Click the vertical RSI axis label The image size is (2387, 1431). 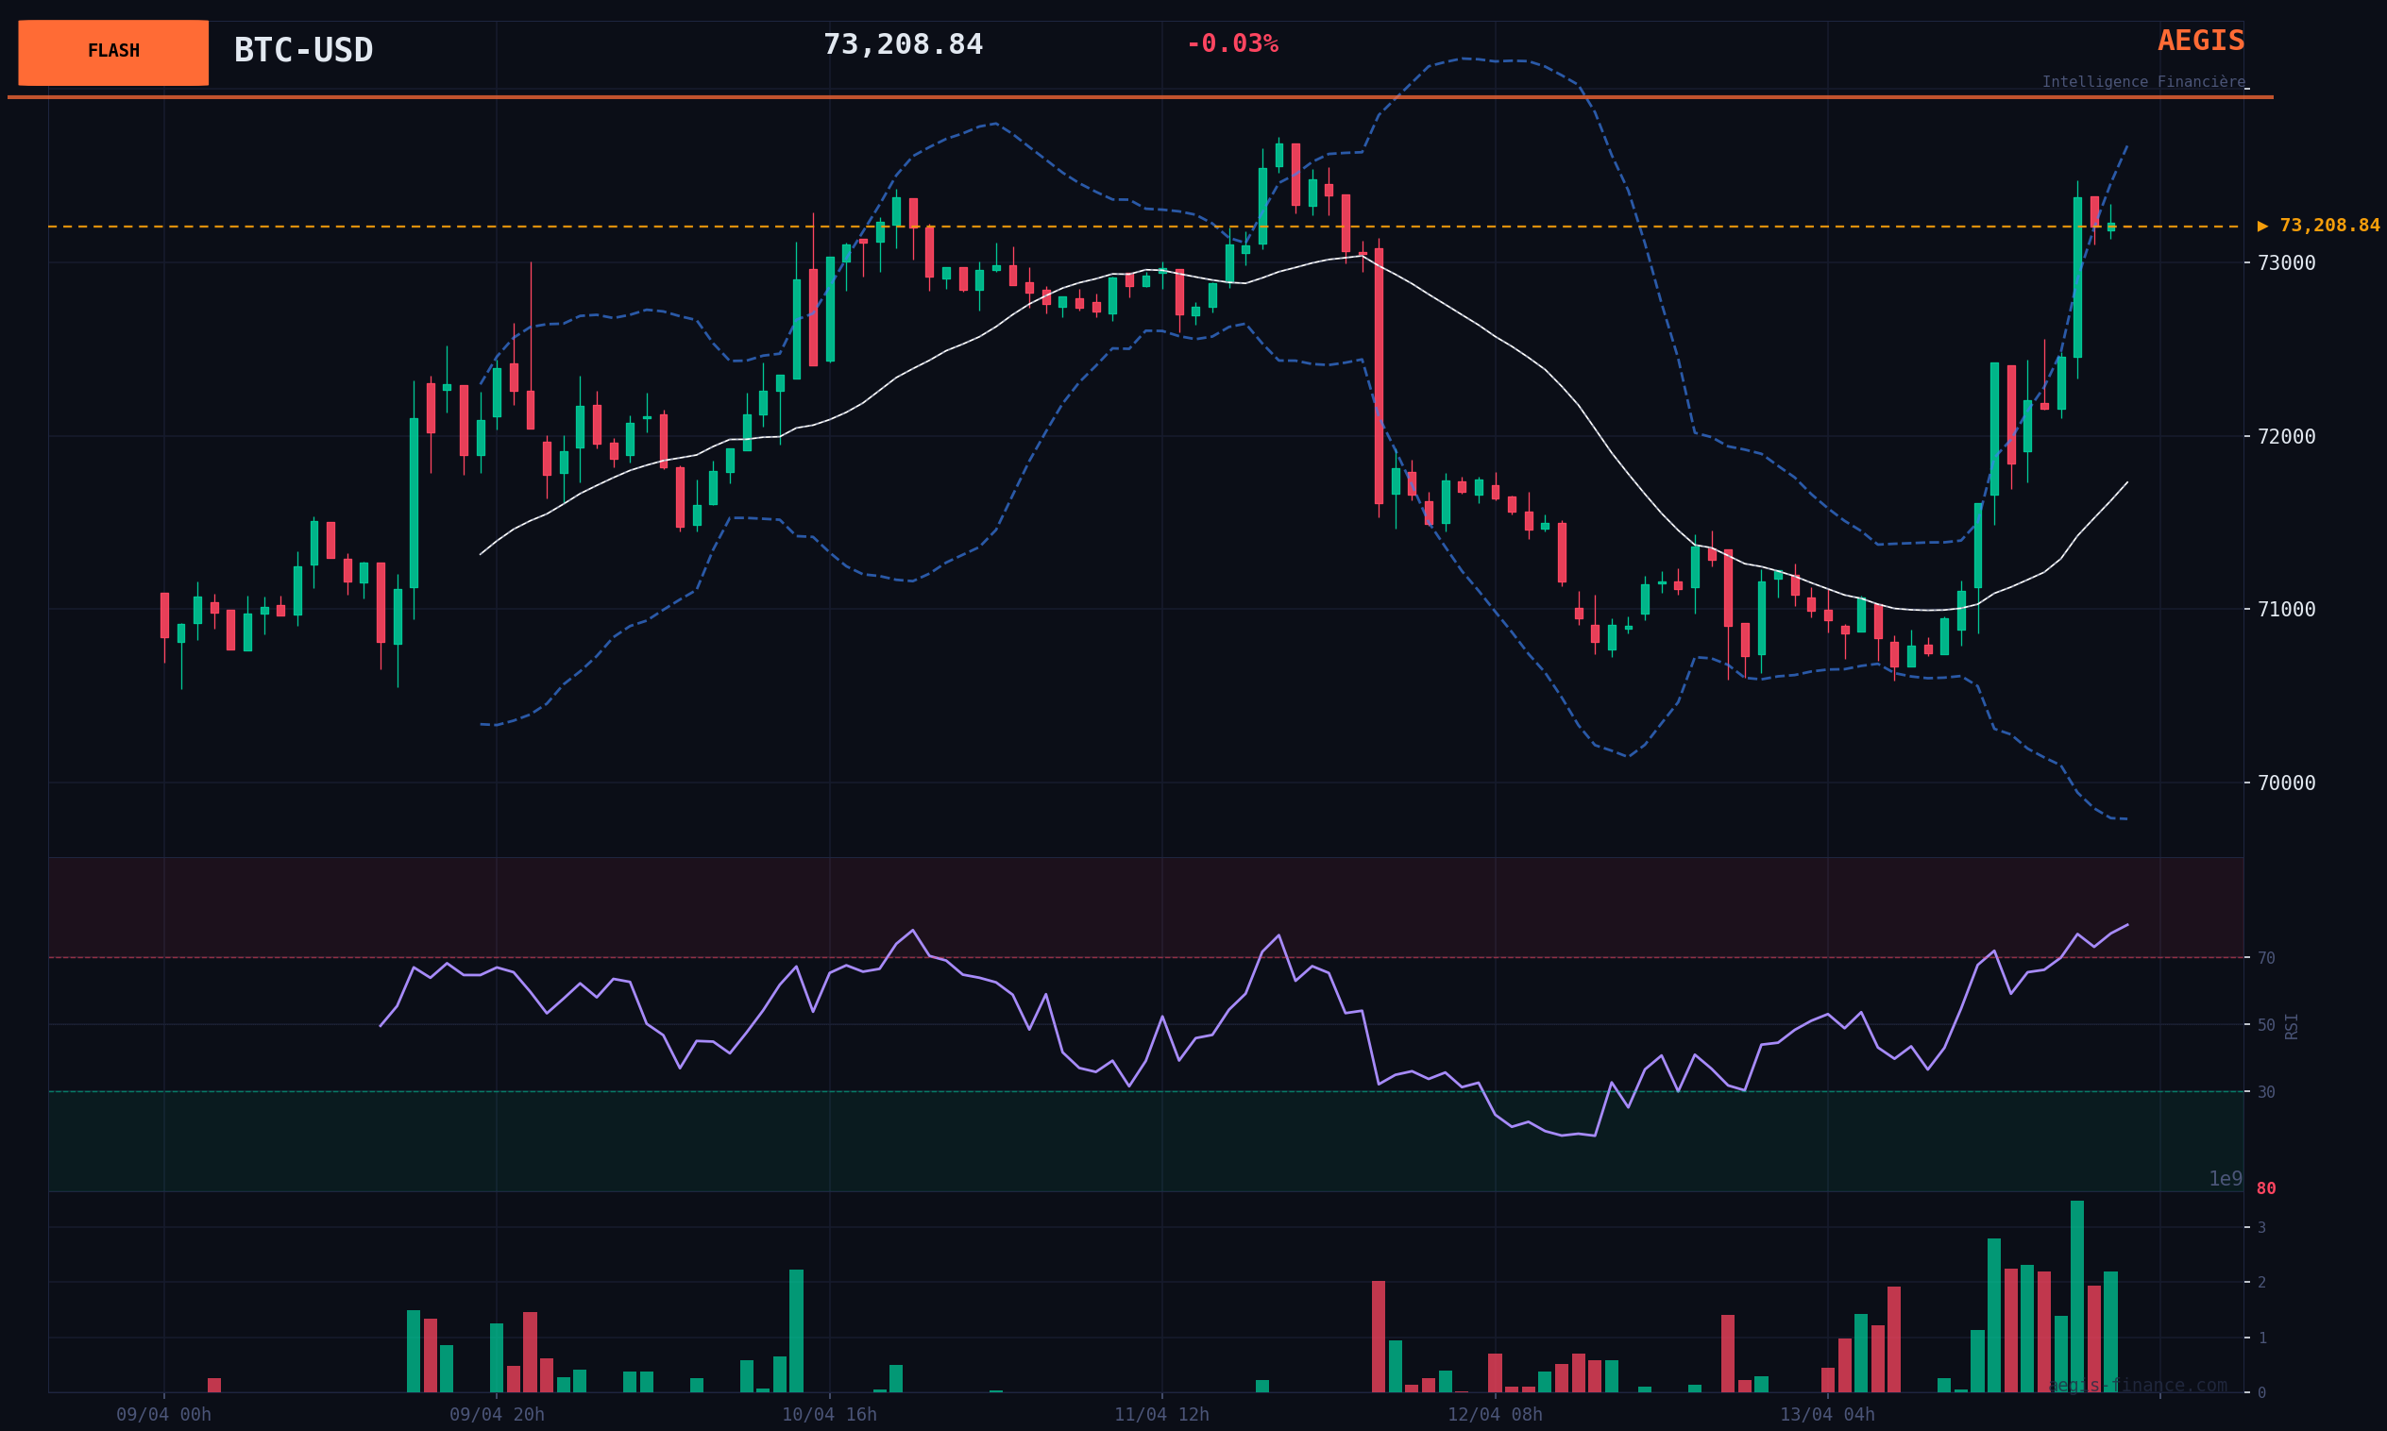(x=2292, y=1026)
